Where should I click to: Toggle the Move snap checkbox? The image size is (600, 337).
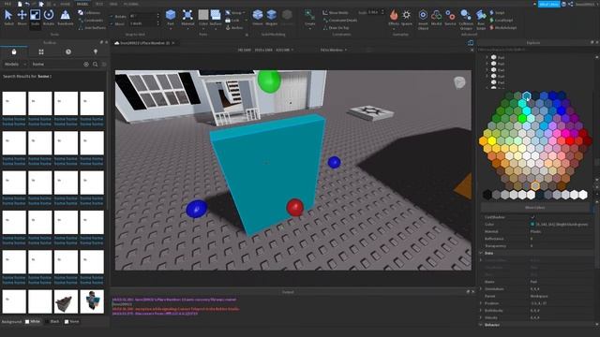coord(112,23)
